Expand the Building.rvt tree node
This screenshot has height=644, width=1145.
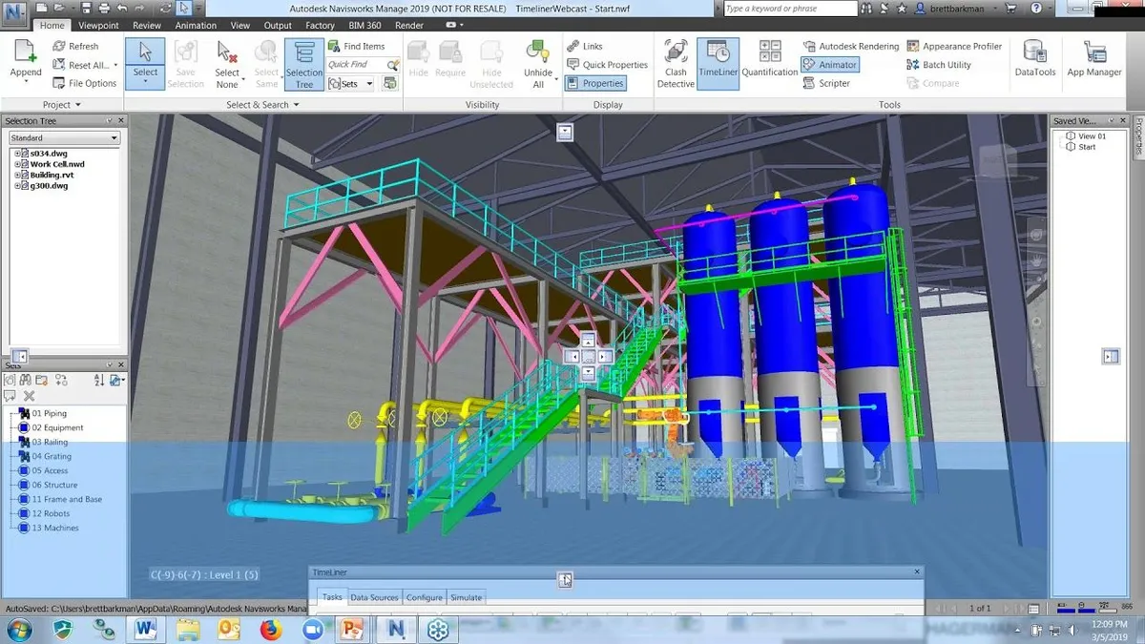[x=17, y=176]
